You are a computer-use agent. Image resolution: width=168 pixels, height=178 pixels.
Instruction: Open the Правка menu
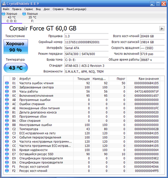pos(17,9)
